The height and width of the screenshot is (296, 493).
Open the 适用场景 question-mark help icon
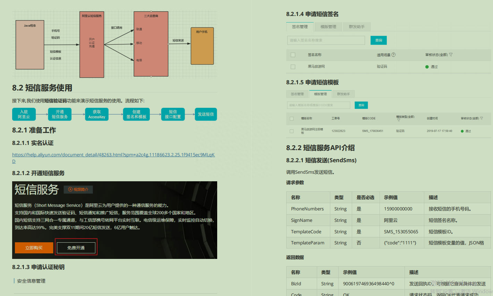393,54
